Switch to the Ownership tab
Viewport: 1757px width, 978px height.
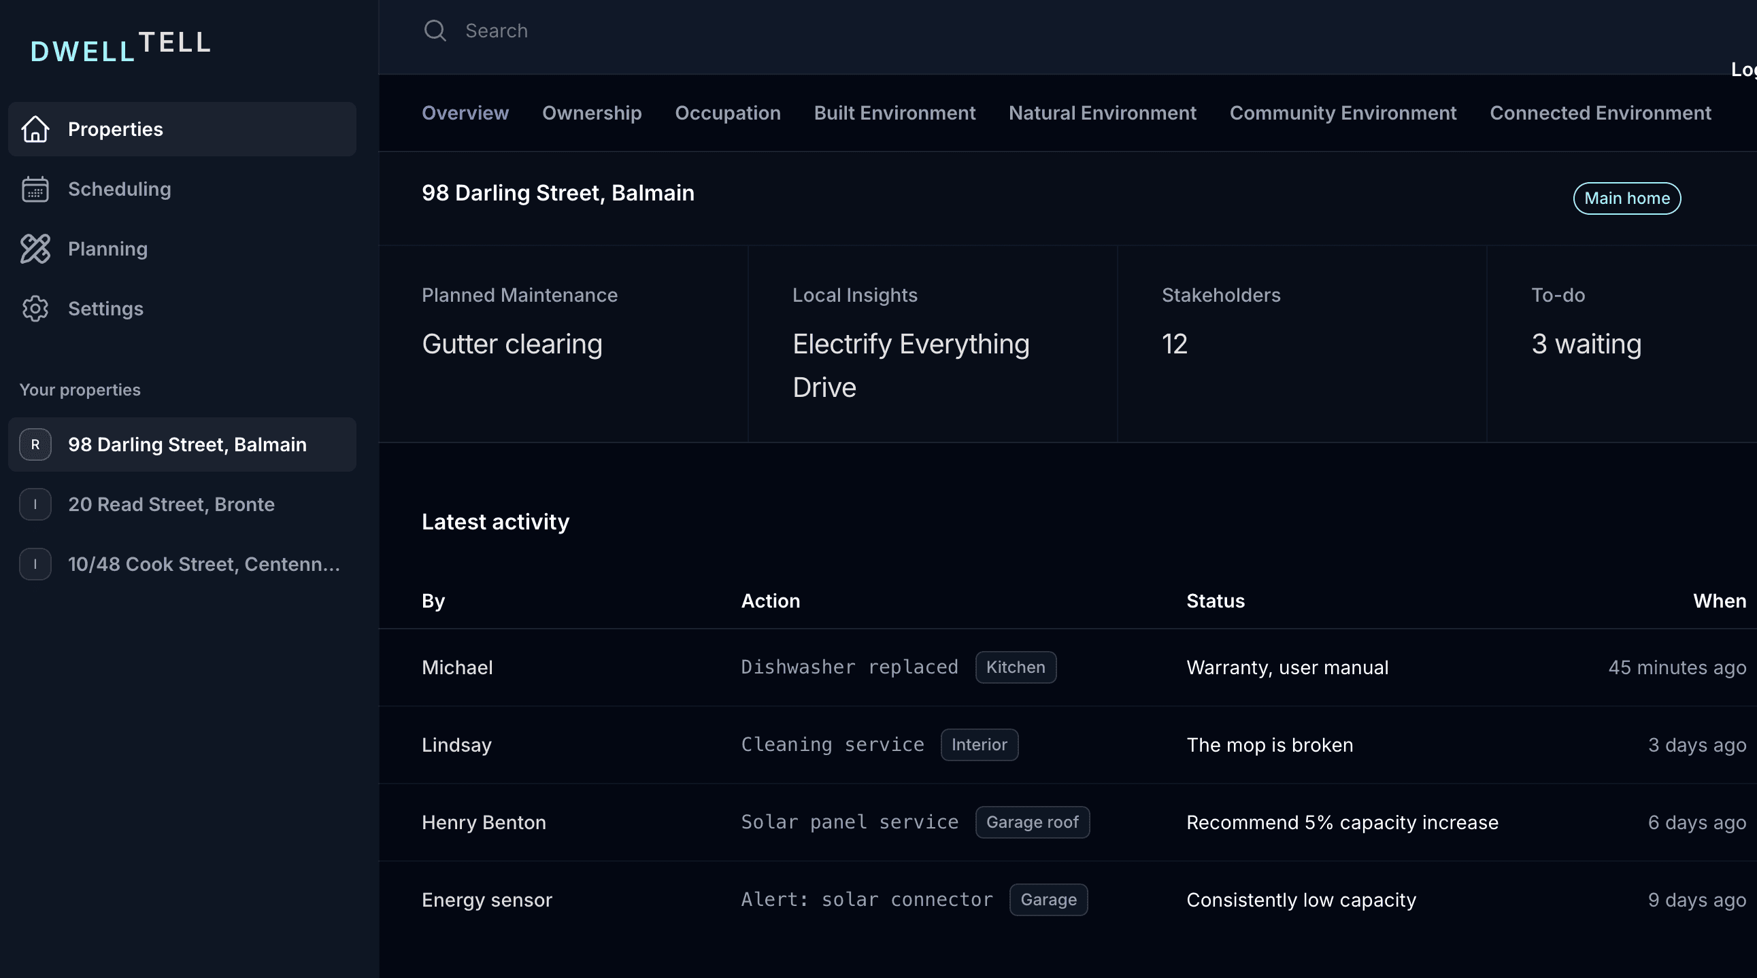point(591,113)
